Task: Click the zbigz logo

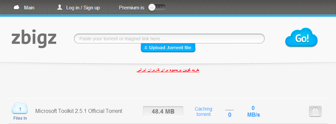Action: [x=34, y=39]
